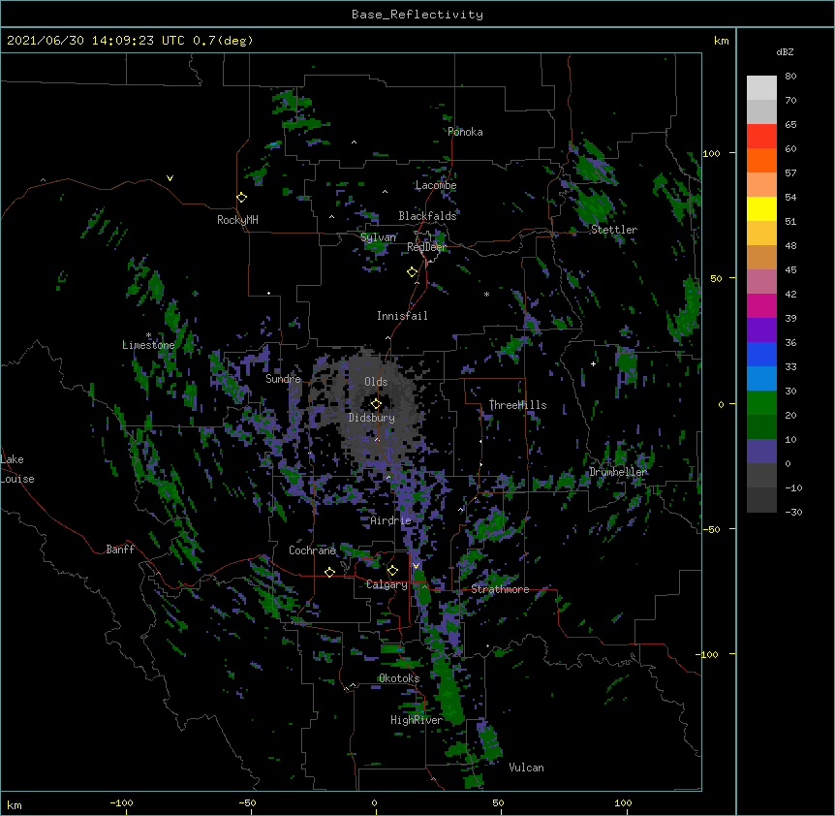
Task: Pick the magenta 42-39 dBZ legend band
Action: click(x=761, y=305)
